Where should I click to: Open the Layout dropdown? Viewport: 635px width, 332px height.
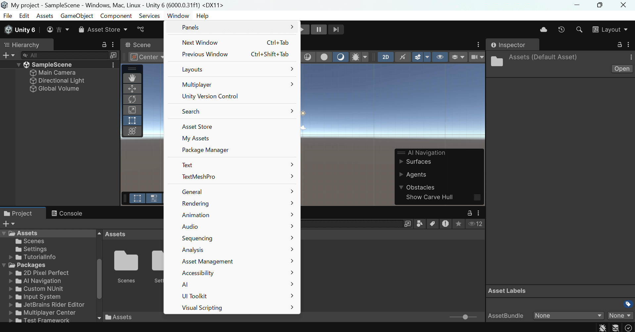[x=610, y=29]
